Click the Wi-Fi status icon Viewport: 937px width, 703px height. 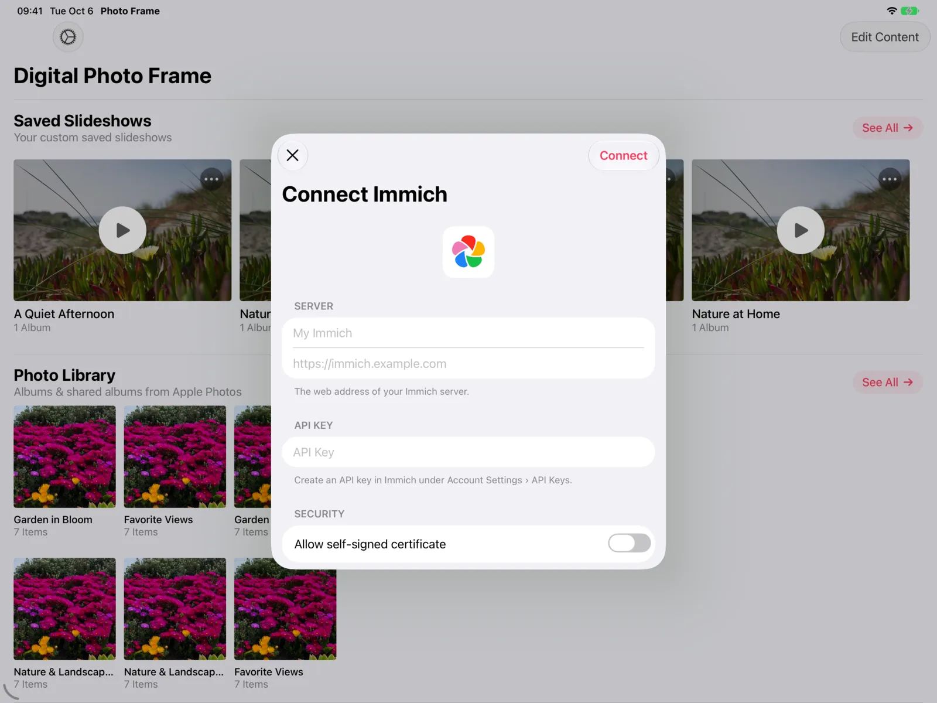click(x=892, y=11)
